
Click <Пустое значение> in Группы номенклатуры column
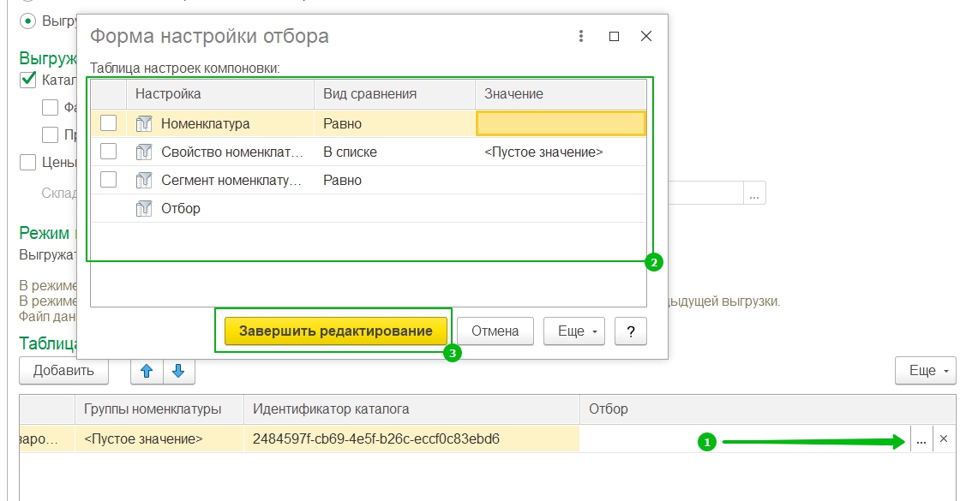click(143, 439)
